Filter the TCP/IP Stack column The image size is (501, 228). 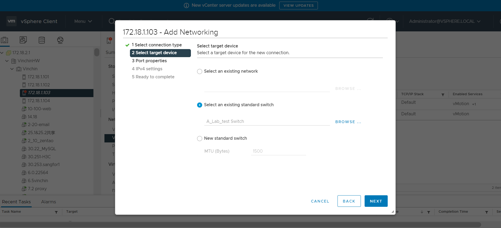(443, 95)
